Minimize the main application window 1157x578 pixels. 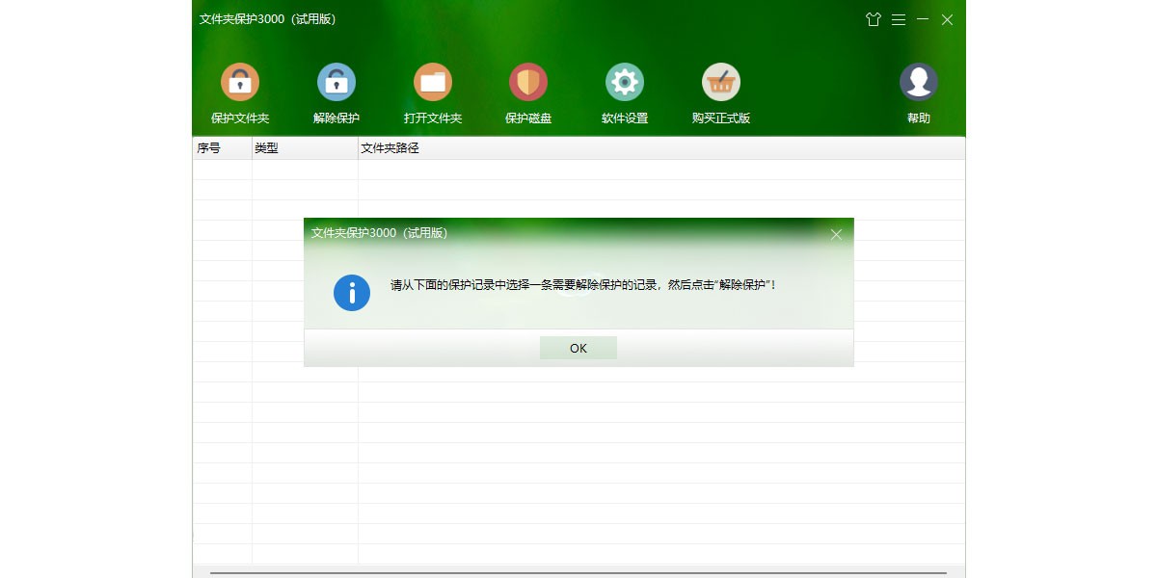(923, 19)
